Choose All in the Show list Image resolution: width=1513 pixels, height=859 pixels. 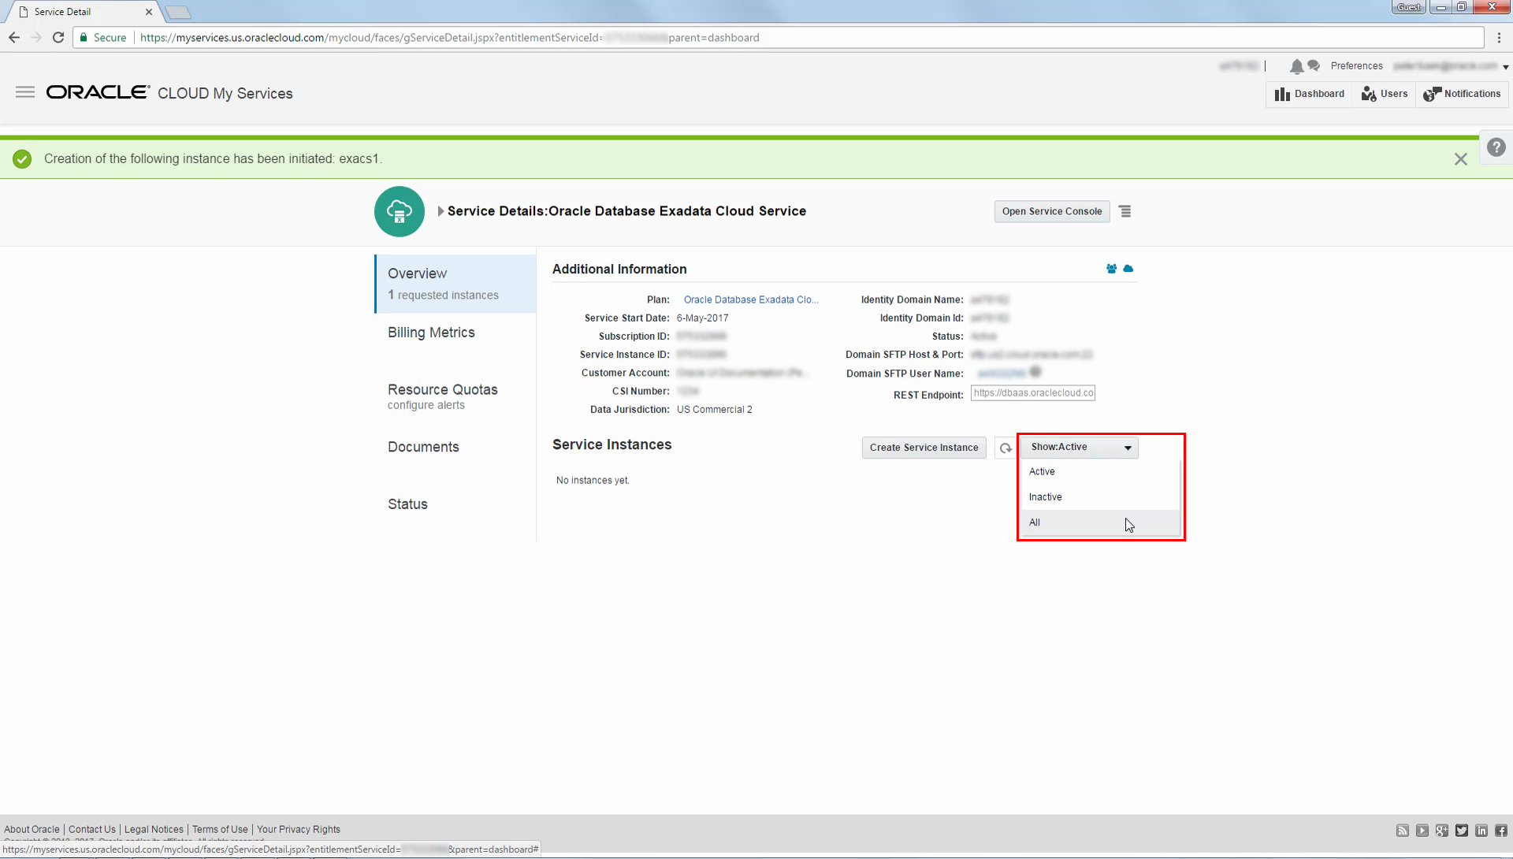click(x=1101, y=522)
